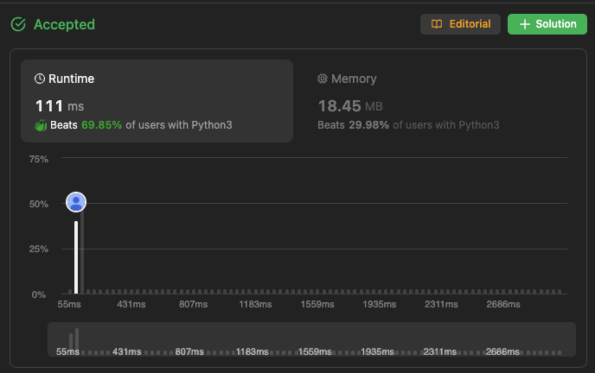
Task: Click the Accepted status text
Action: point(64,25)
